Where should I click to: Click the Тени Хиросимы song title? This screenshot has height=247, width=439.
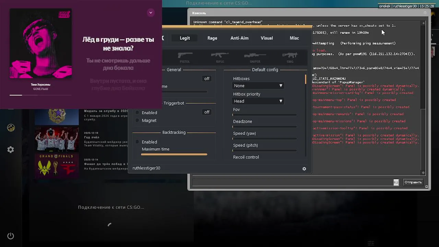pos(40,84)
